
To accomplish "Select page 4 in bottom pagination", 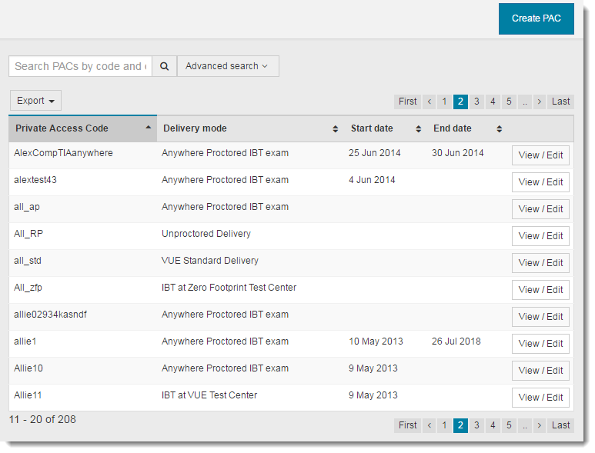I will tap(493, 425).
